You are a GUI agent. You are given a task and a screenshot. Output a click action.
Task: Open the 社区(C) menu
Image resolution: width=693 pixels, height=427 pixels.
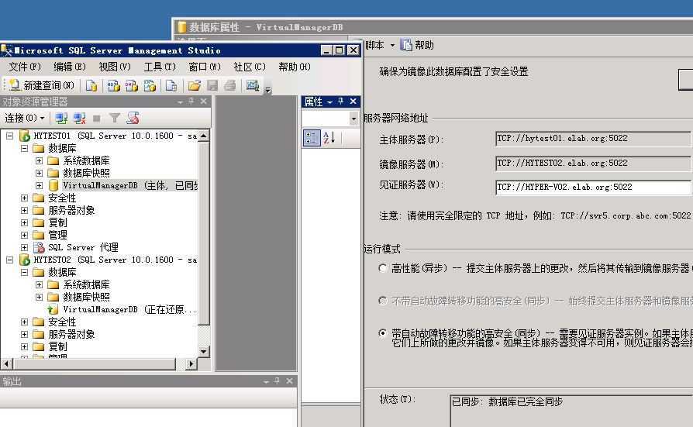pos(250,67)
